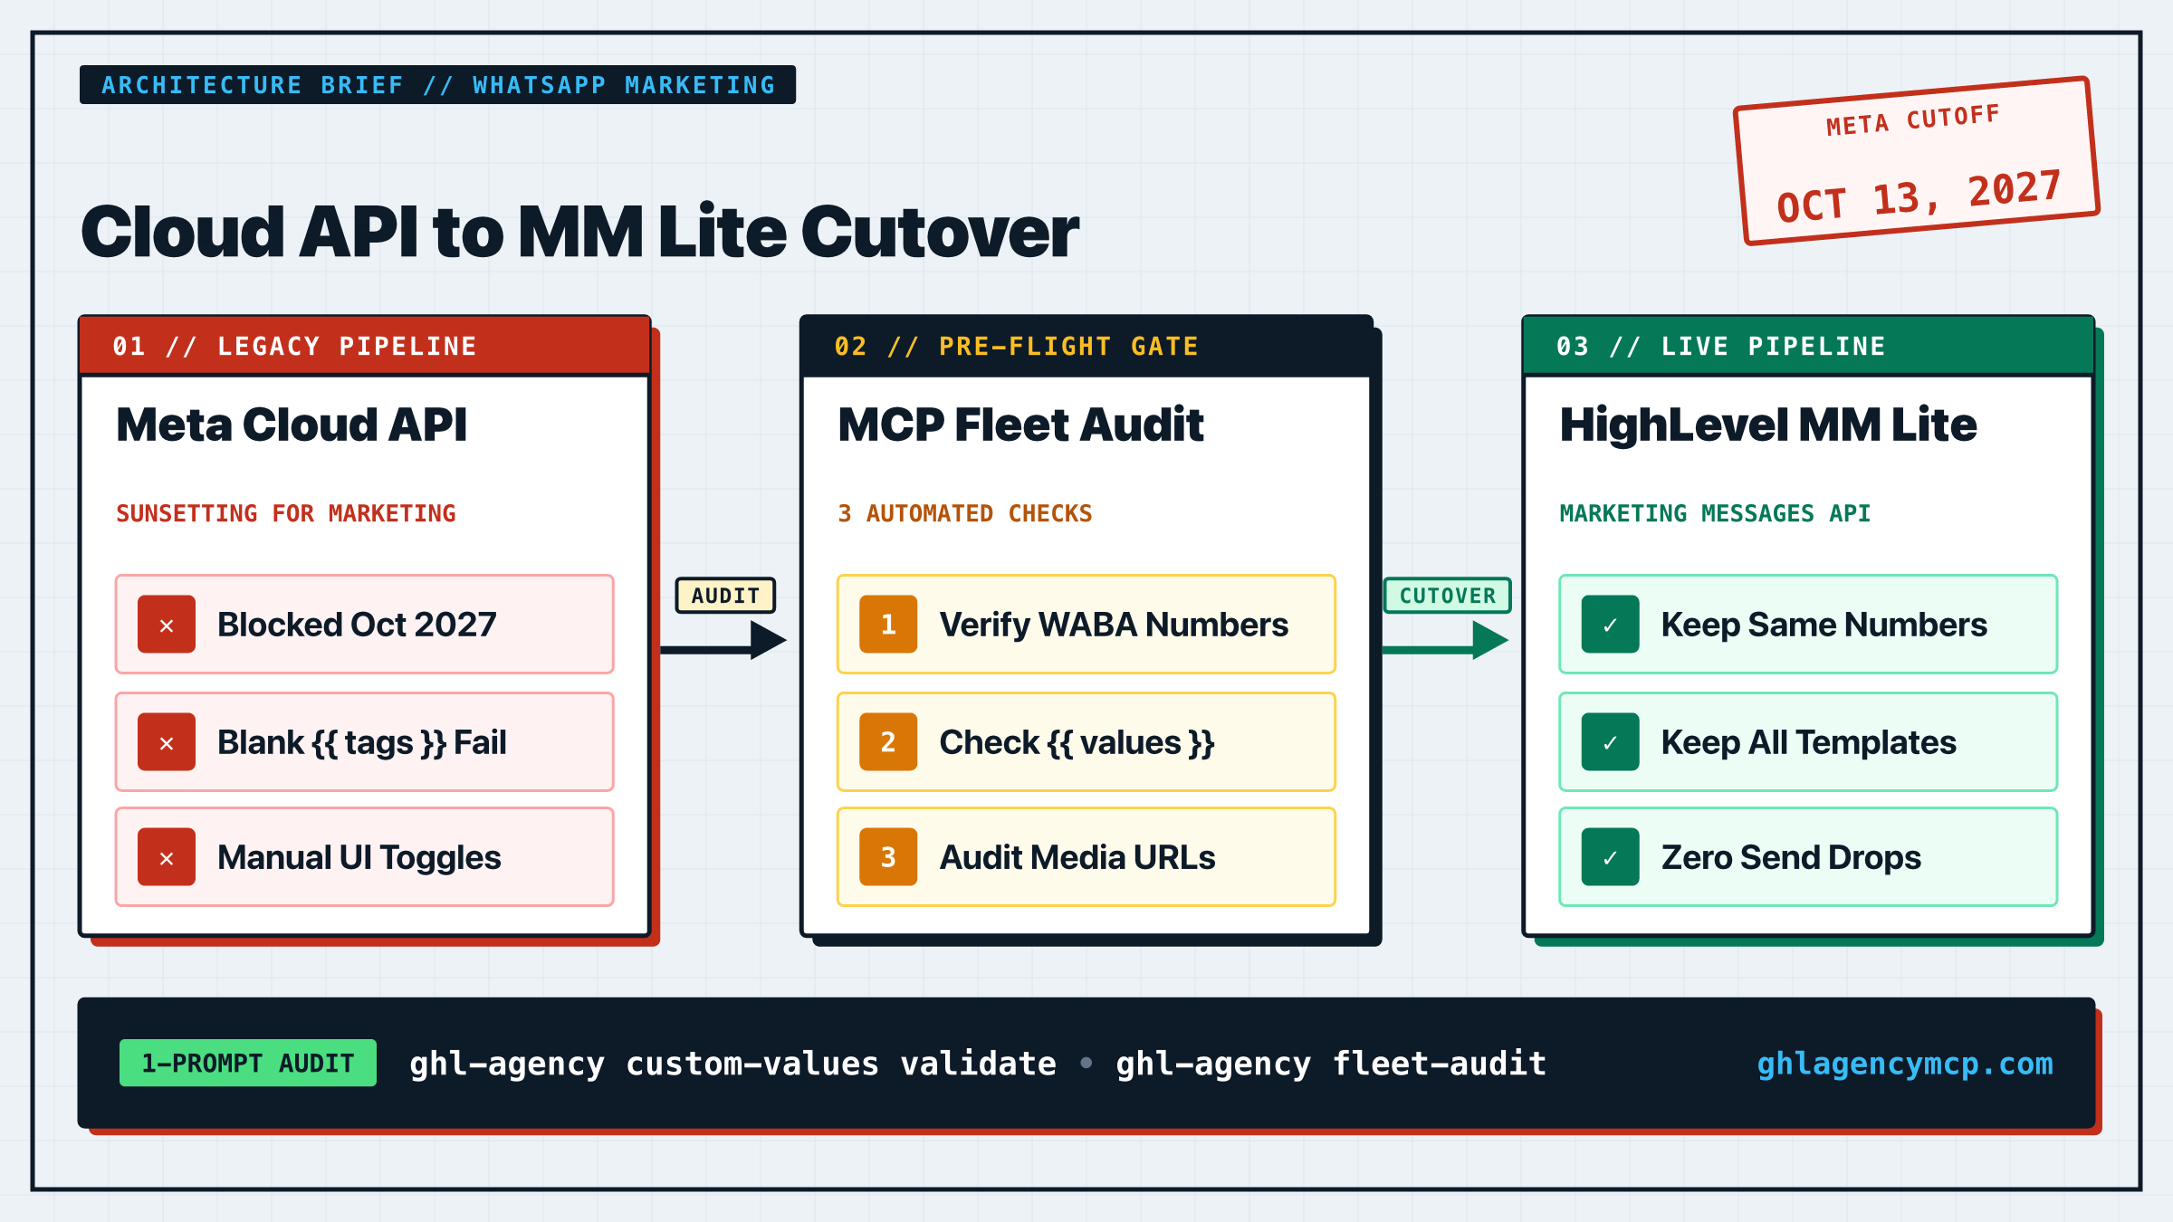Click the OCT 13, 2027 date in the stamp
2173x1222 pixels.
tap(1919, 196)
